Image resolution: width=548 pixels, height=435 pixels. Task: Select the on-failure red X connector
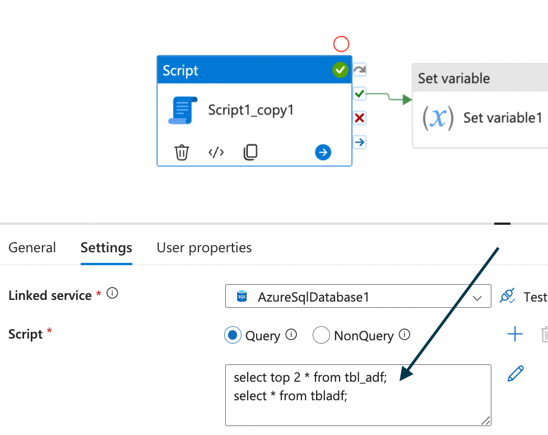click(x=359, y=118)
